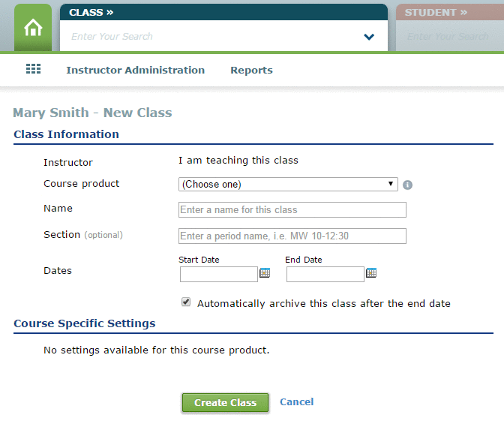Image resolution: width=504 pixels, height=421 pixels.
Task: Open the Start Date calendar picker
Action: [265, 272]
